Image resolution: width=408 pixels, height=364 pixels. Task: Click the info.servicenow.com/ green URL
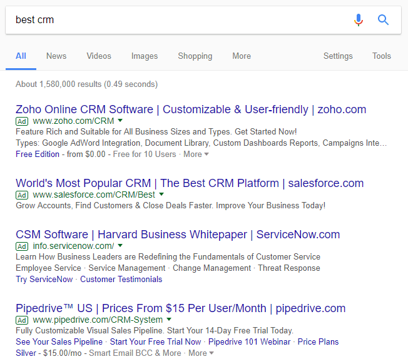73,246
